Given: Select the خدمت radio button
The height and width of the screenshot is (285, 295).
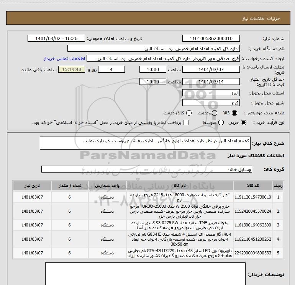Looking at the screenshot, I should pyautogui.click(x=215, y=113).
